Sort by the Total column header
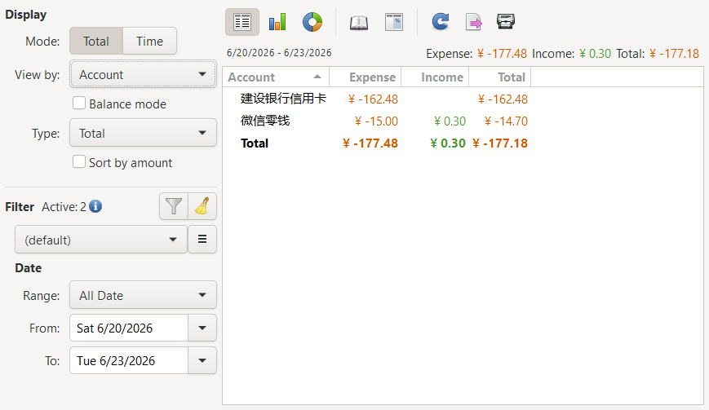 499,77
